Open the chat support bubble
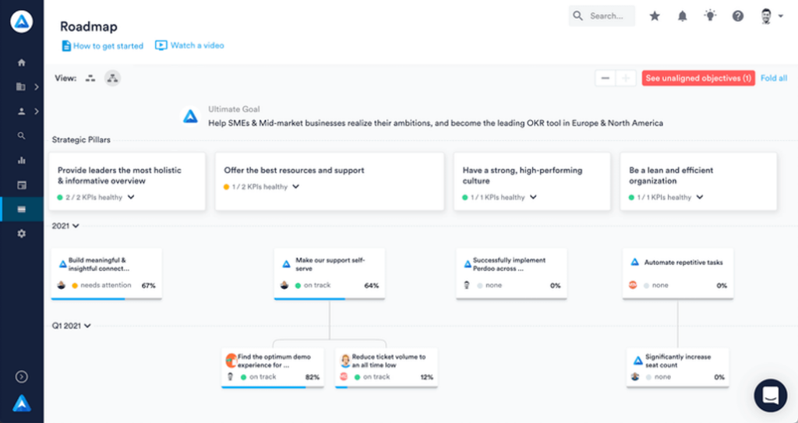The height and width of the screenshot is (423, 798). click(771, 395)
